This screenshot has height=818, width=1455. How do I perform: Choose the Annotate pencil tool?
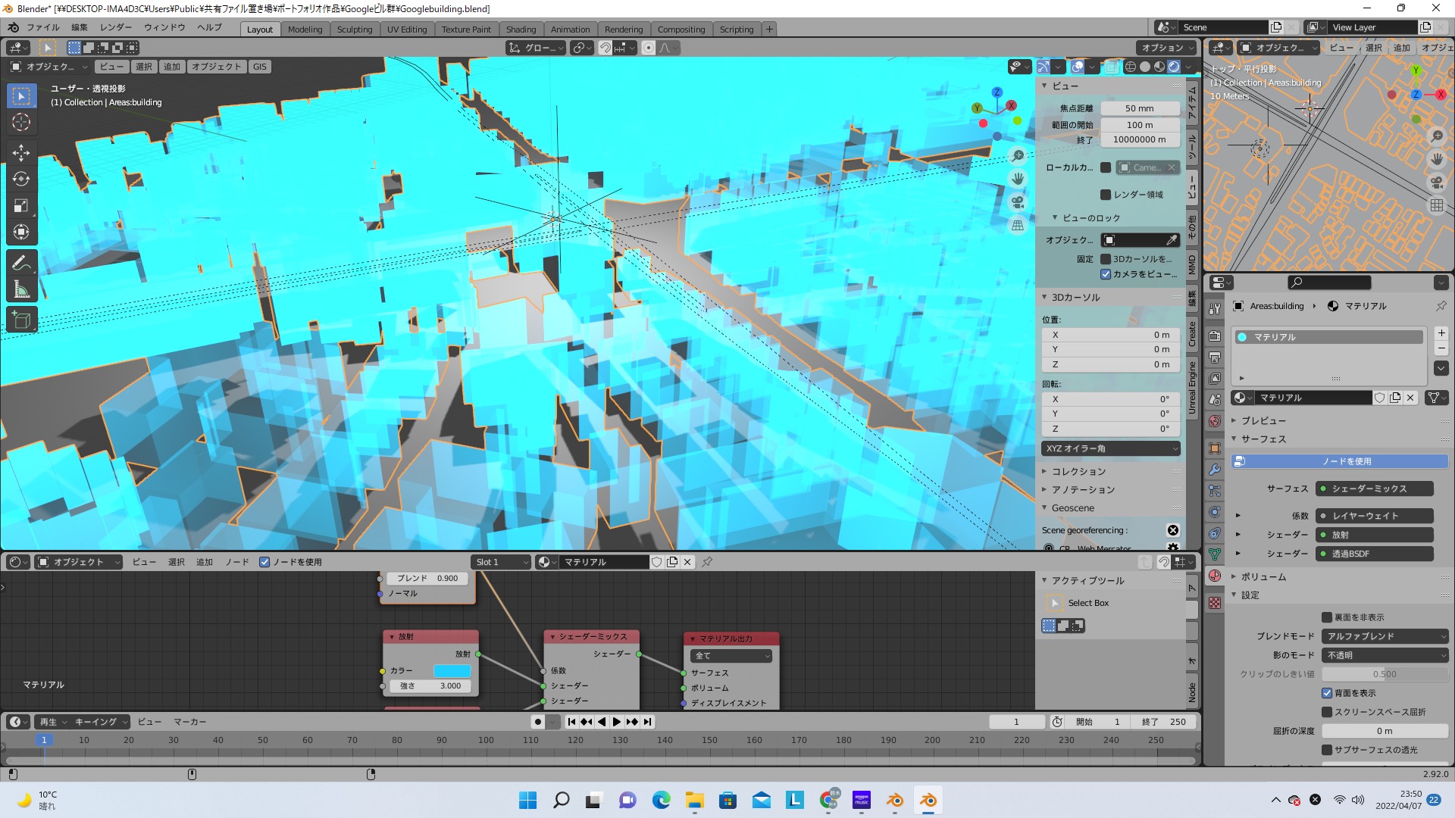pyautogui.click(x=21, y=263)
